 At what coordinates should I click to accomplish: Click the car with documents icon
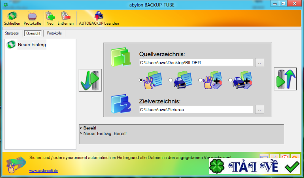tap(183, 80)
